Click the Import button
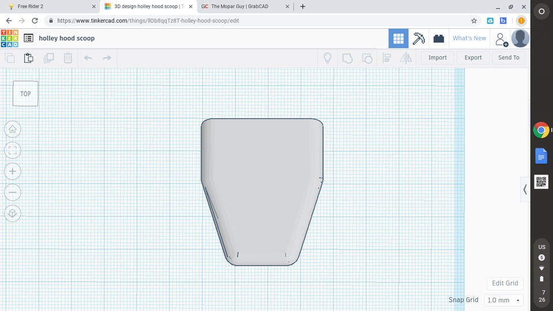This screenshot has width=553, height=311. (x=437, y=58)
